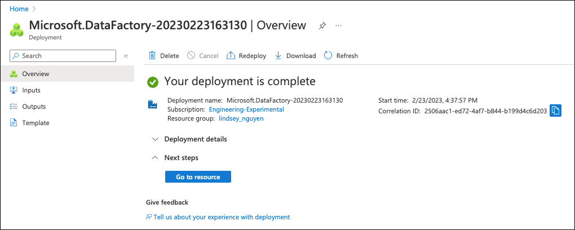
Task: Click the Correlation ID value text
Action: click(485, 110)
